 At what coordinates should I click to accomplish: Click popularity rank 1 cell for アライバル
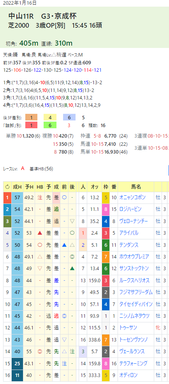pos(83,233)
